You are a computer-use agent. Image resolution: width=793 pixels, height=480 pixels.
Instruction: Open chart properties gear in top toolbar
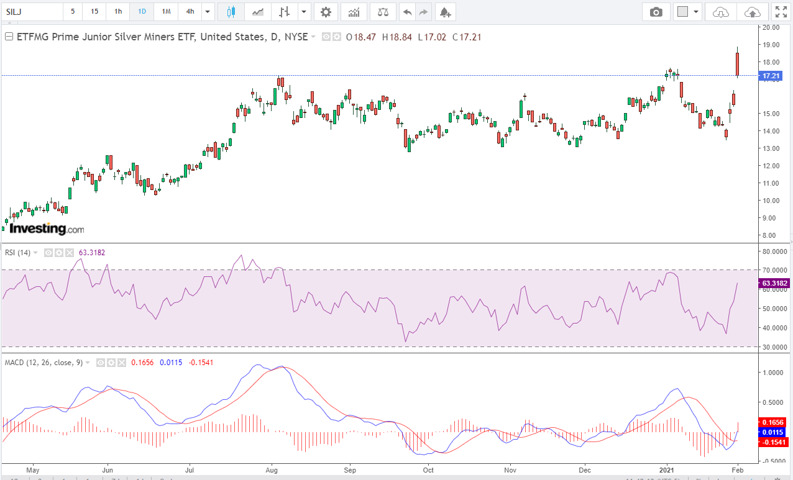pos(326,12)
